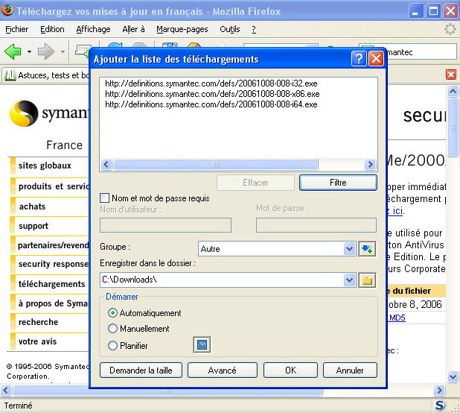This screenshot has height=413, width=460.
Task: Select the i32.exe URL in the list
Action: click(211, 83)
